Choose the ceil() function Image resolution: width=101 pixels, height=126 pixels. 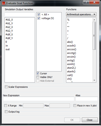[70, 75]
